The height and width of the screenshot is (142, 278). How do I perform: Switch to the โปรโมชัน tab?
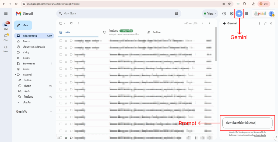[121, 32]
